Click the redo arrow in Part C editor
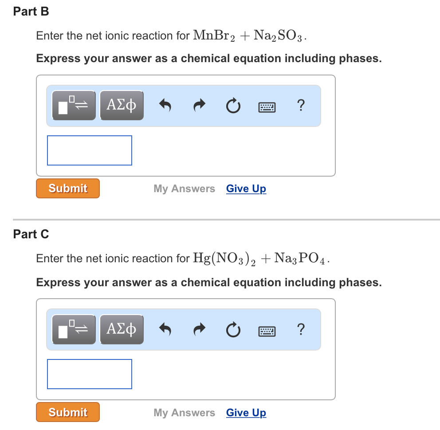This screenshot has height=430, width=440. click(199, 329)
